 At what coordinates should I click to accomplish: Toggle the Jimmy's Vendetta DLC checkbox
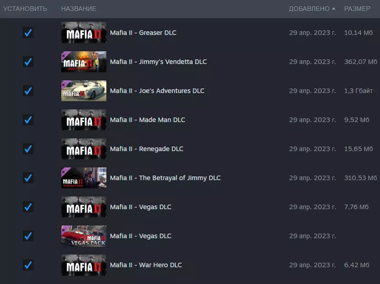click(28, 62)
